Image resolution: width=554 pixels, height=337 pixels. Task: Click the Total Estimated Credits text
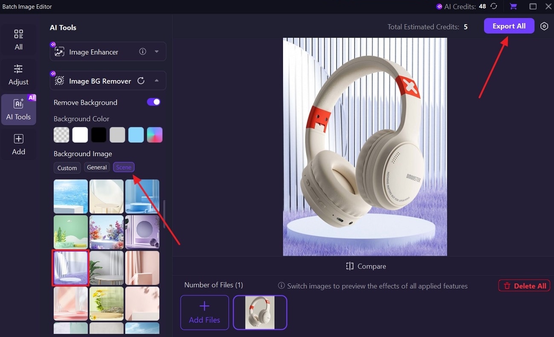click(423, 27)
